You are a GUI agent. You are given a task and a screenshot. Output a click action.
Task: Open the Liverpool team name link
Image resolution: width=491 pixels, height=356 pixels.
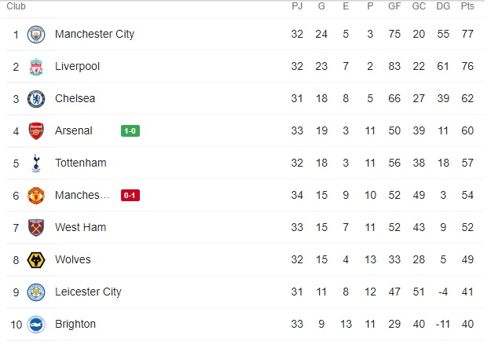(77, 67)
